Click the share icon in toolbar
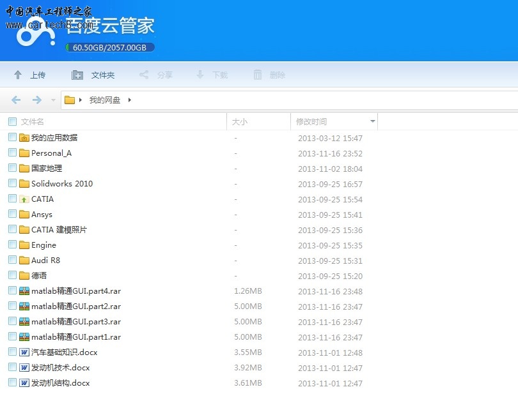 pyautogui.click(x=144, y=75)
